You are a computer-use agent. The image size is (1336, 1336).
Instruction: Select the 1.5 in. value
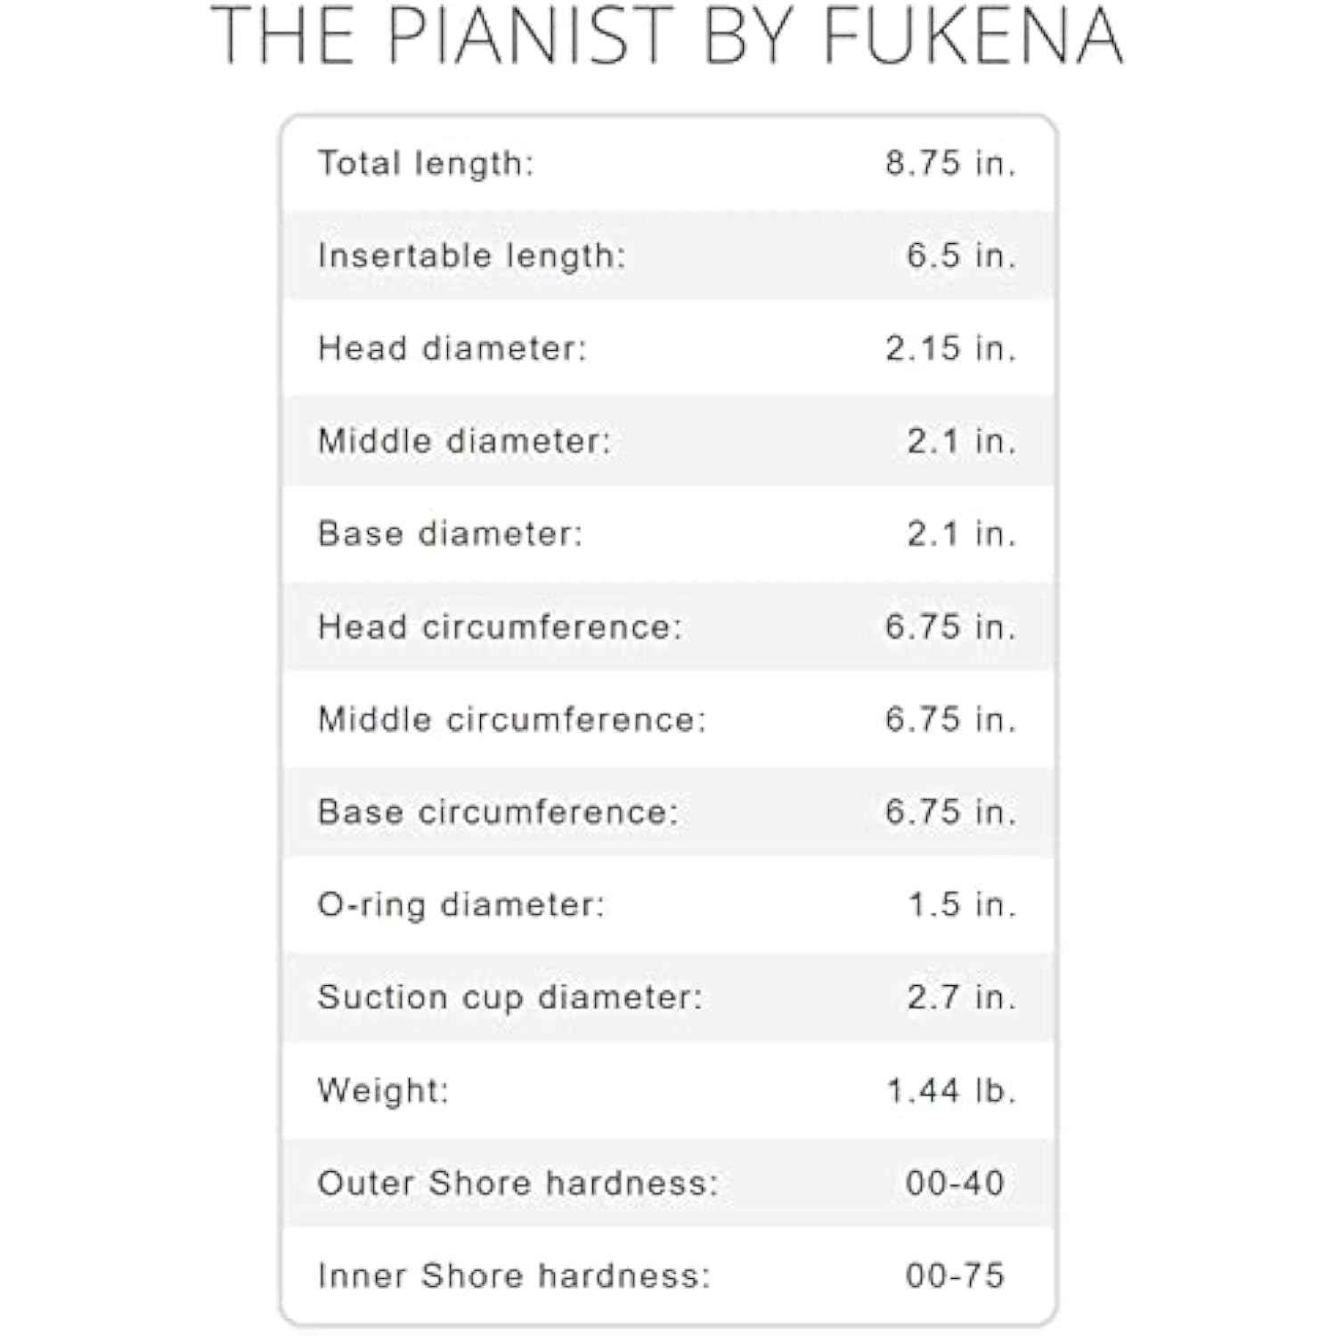[x=961, y=904]
